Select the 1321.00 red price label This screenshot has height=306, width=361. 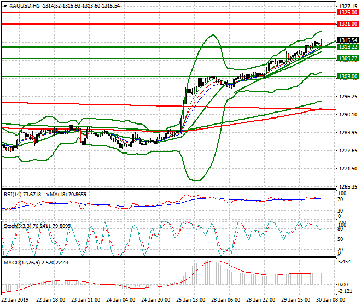(x=348, y=24)
